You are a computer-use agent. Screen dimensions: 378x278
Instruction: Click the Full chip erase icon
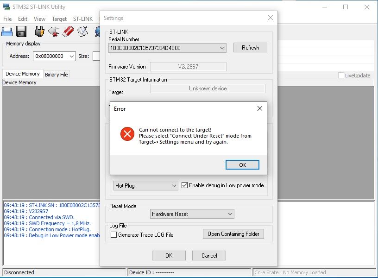[x=68, y=32]
